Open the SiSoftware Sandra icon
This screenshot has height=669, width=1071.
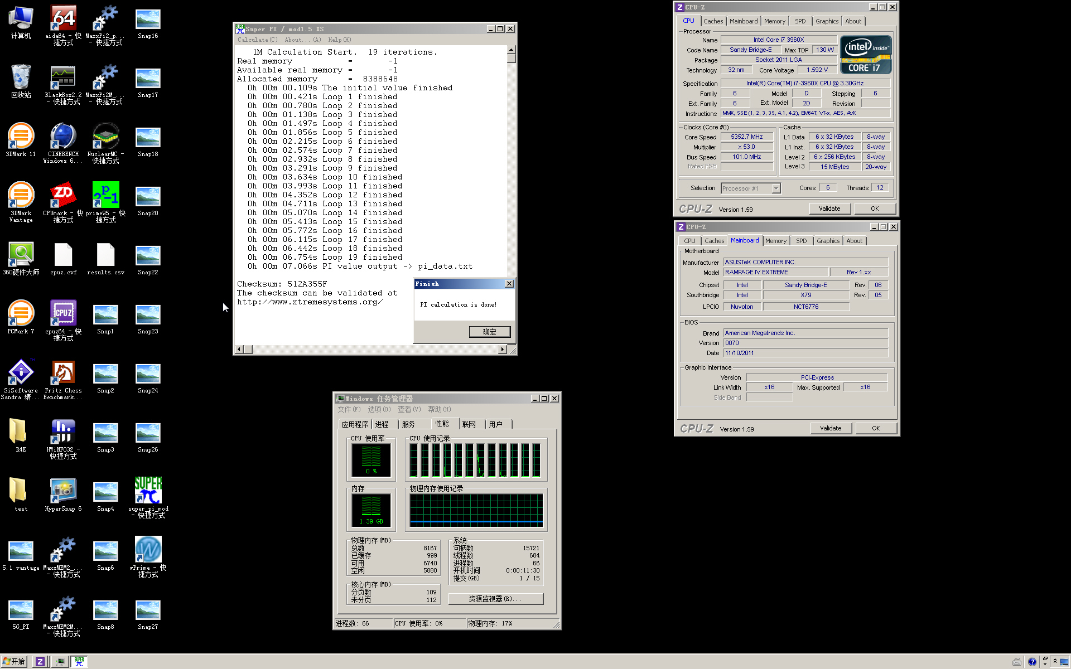point(21,380)
